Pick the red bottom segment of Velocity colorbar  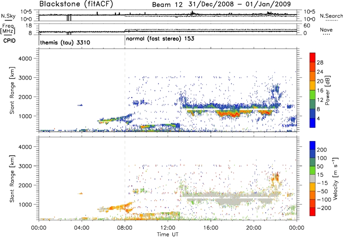[x=313, y=212]
